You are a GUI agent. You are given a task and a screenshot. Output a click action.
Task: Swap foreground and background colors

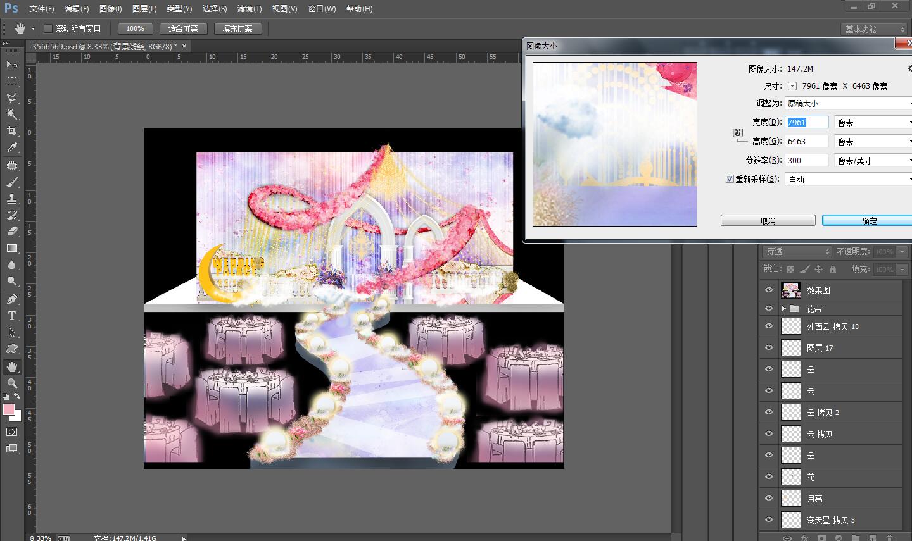pos(17,397)
